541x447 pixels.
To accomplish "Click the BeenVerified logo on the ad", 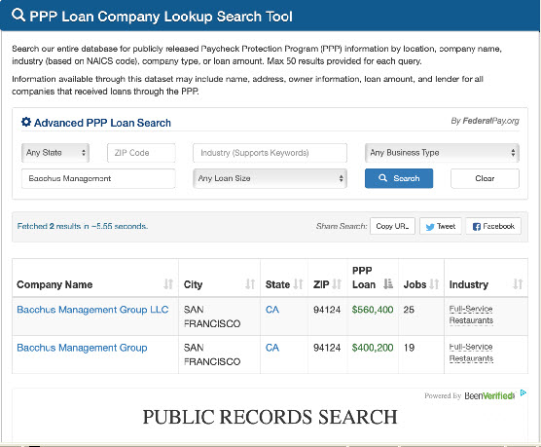I will [x=489, y=395].
